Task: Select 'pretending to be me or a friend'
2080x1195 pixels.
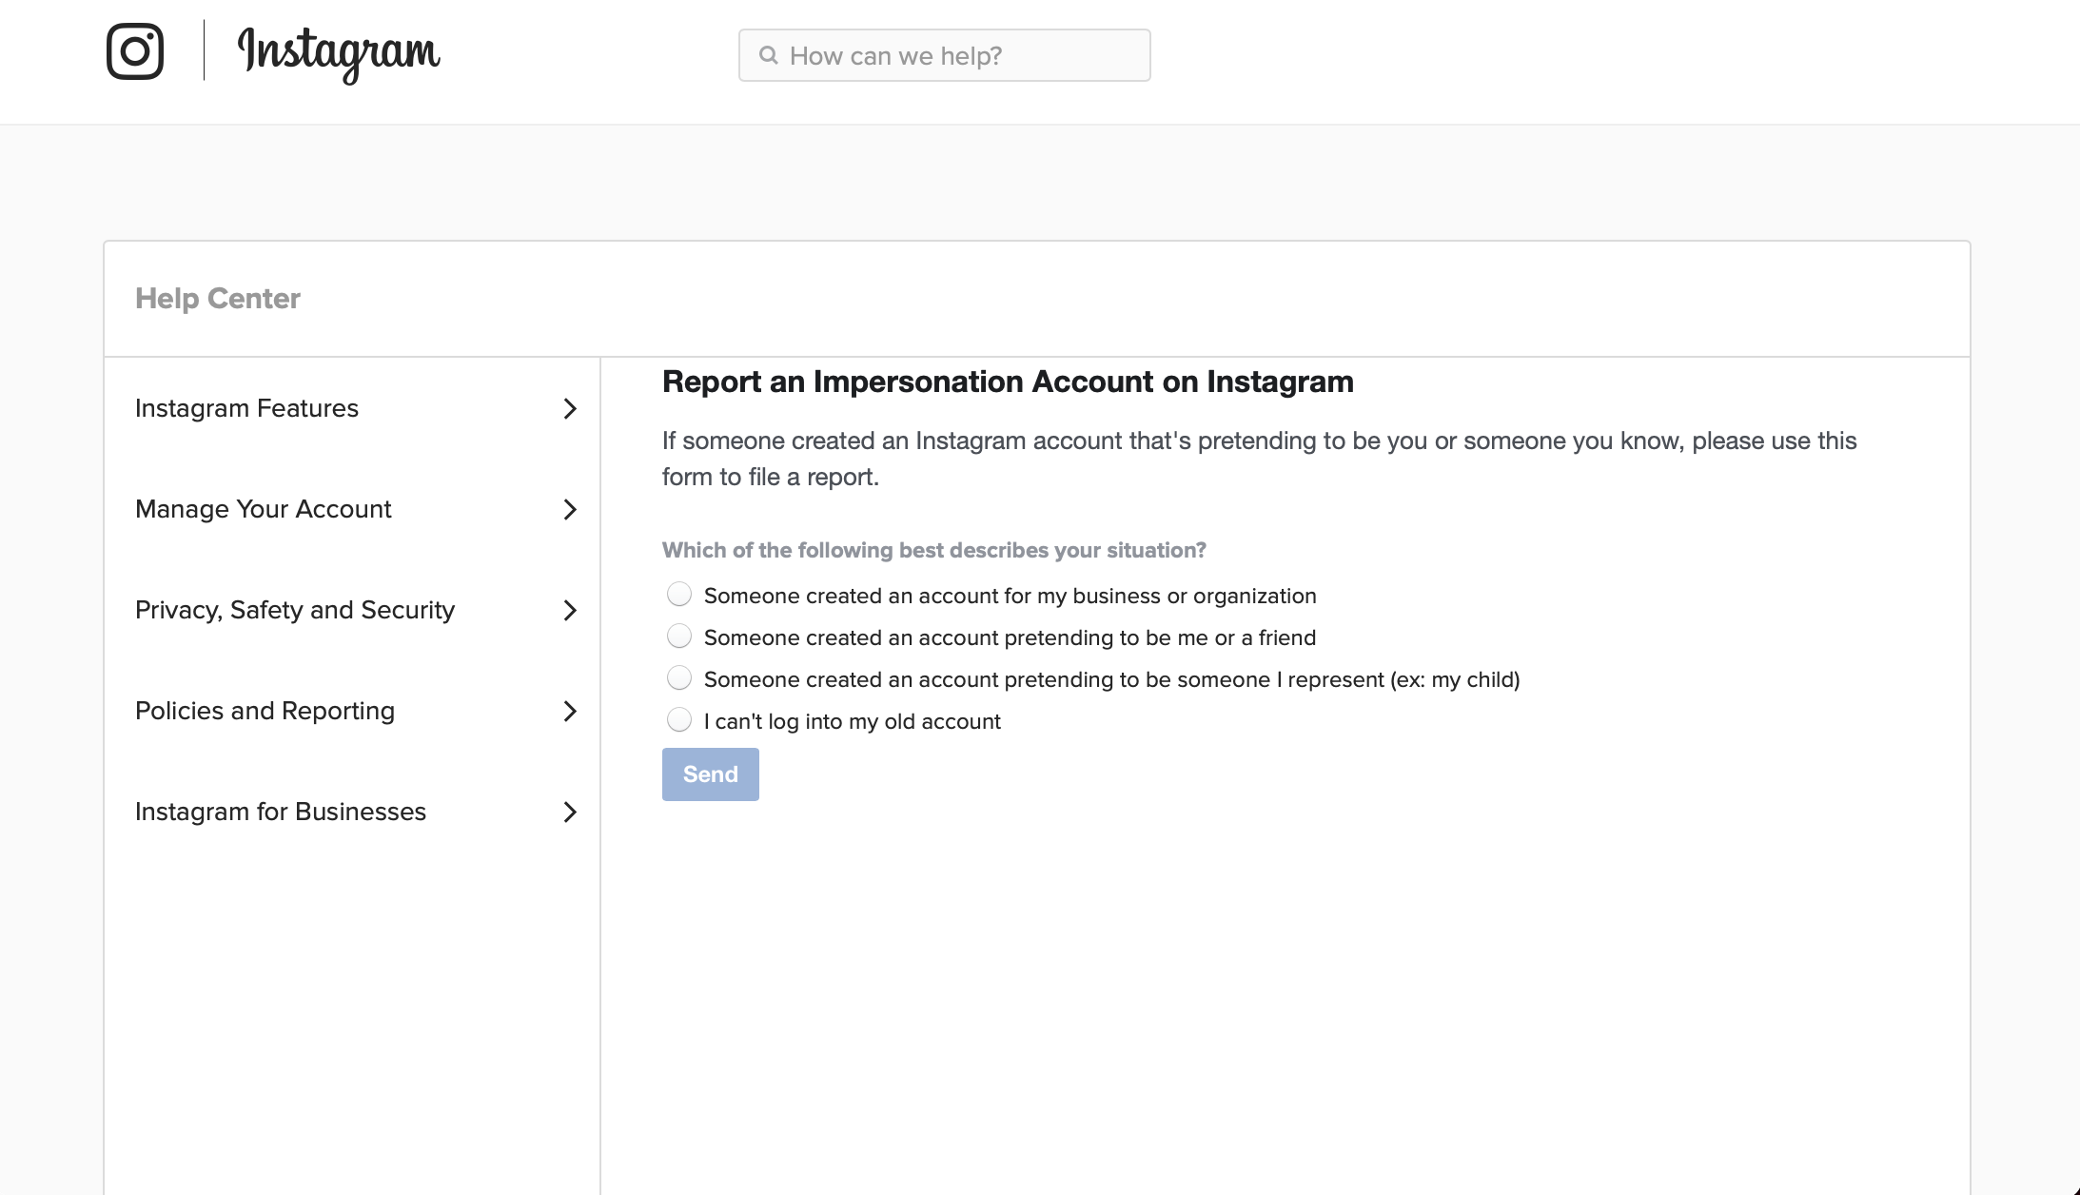Action: [679, 636]
